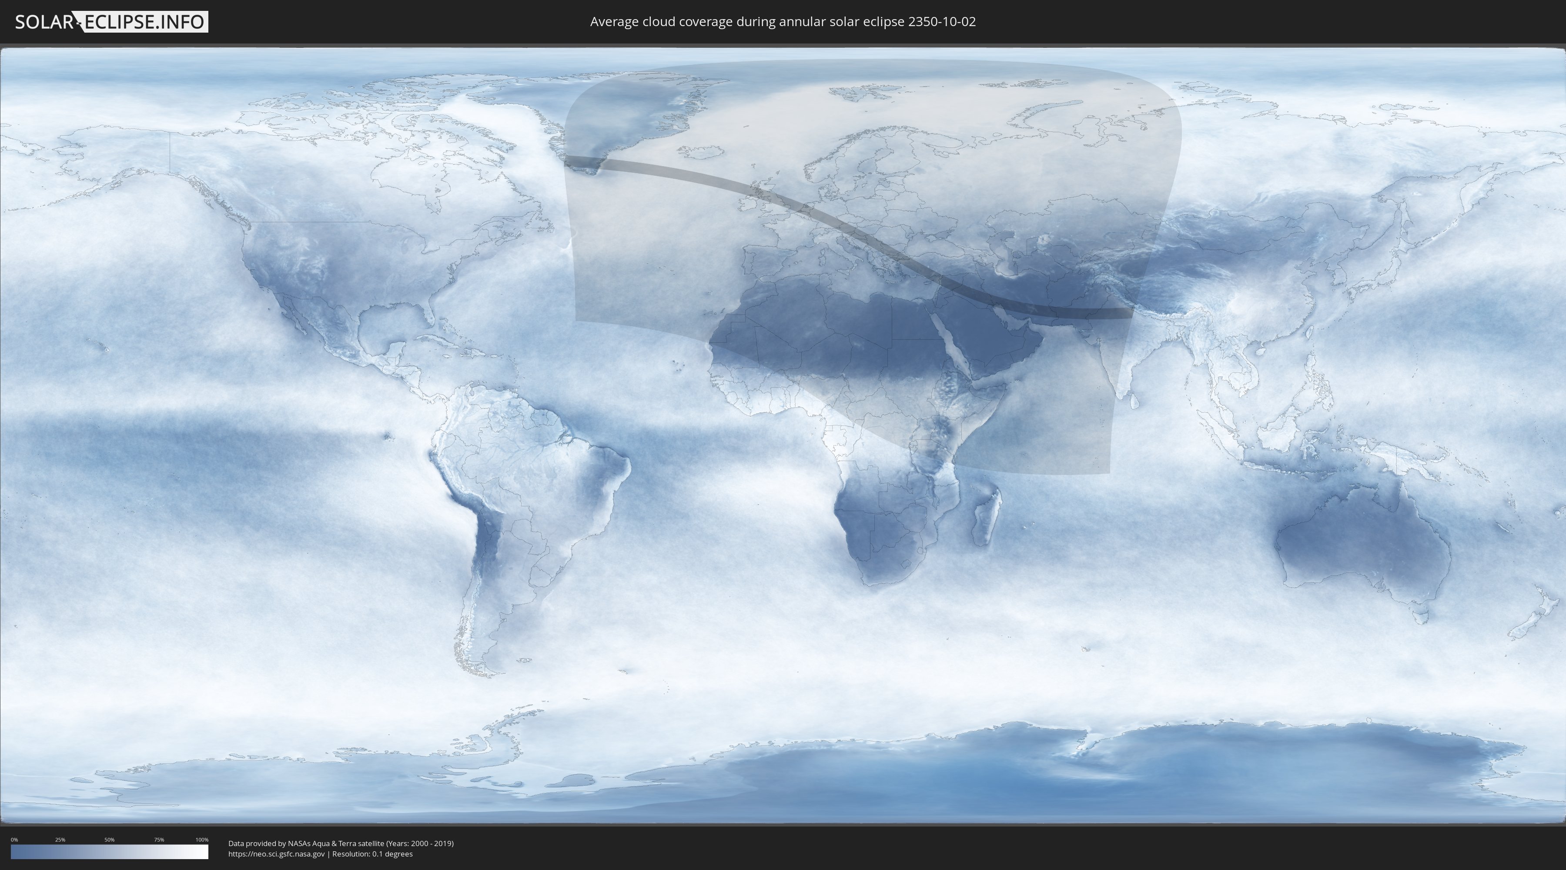Click Sri Lanka below India

coord(1134,401)
